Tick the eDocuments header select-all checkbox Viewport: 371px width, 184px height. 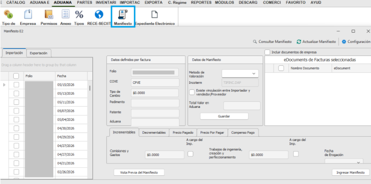tap(281, 68)
